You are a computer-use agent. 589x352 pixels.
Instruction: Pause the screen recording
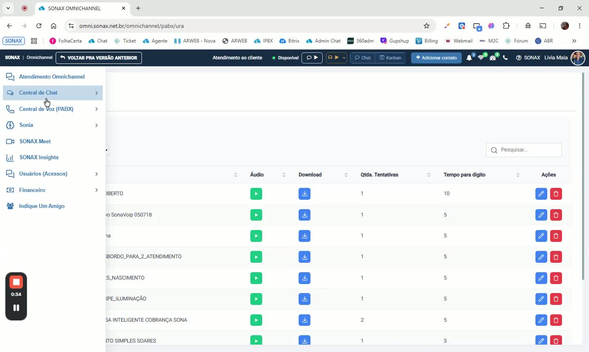16,308
